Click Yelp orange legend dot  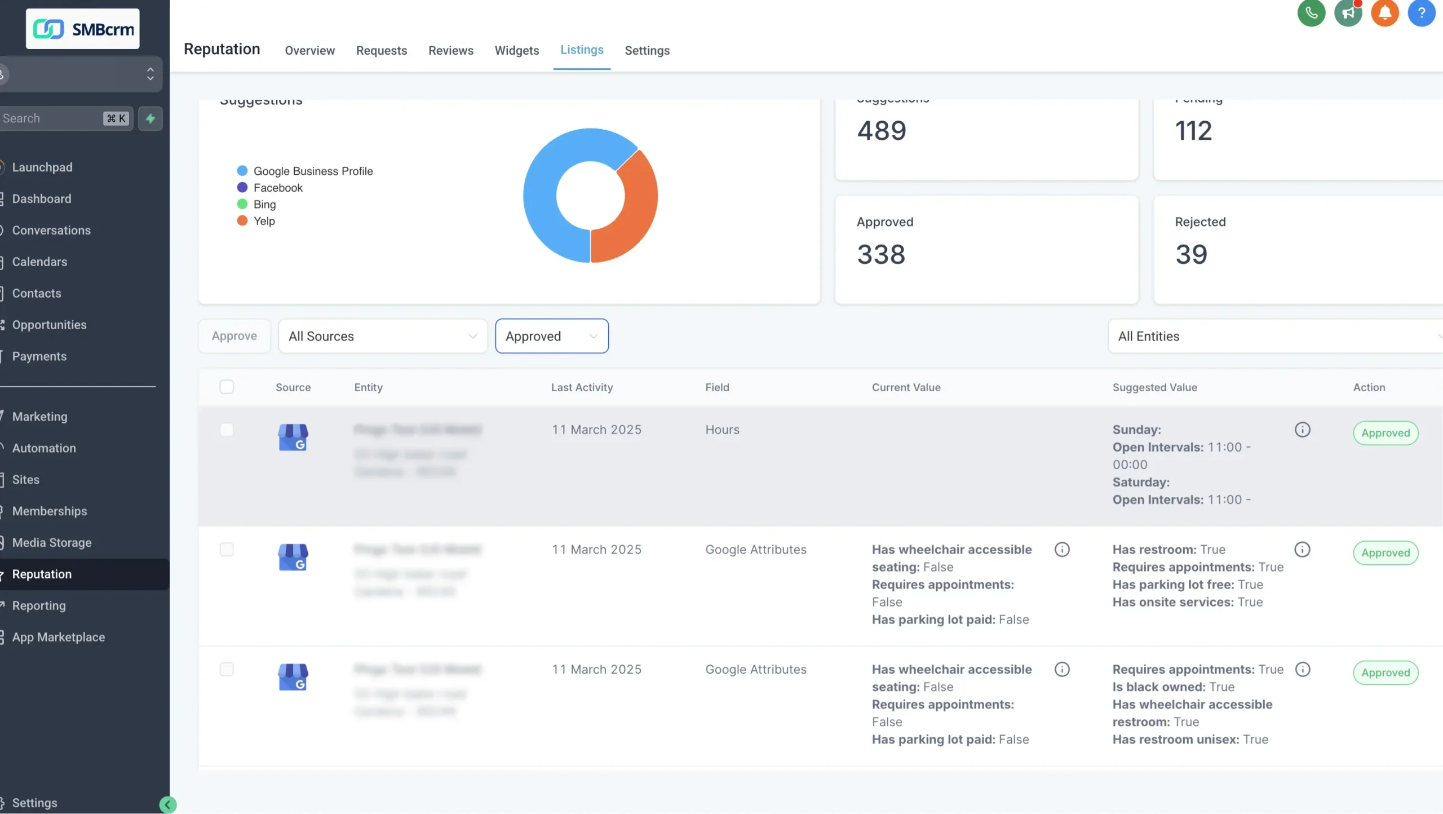tap(242, 221)
